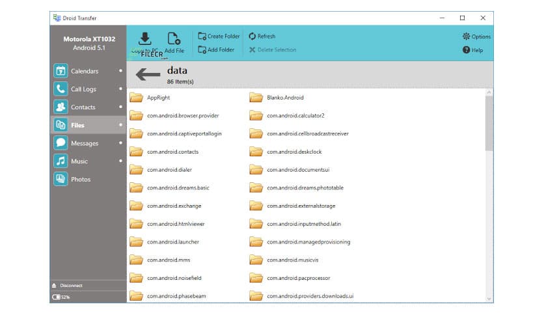Image resolution: width=544 pixels, height=315 pixels.
Task: Click Delete Selection
Action: pyautogui.click(x=273, y=49)
